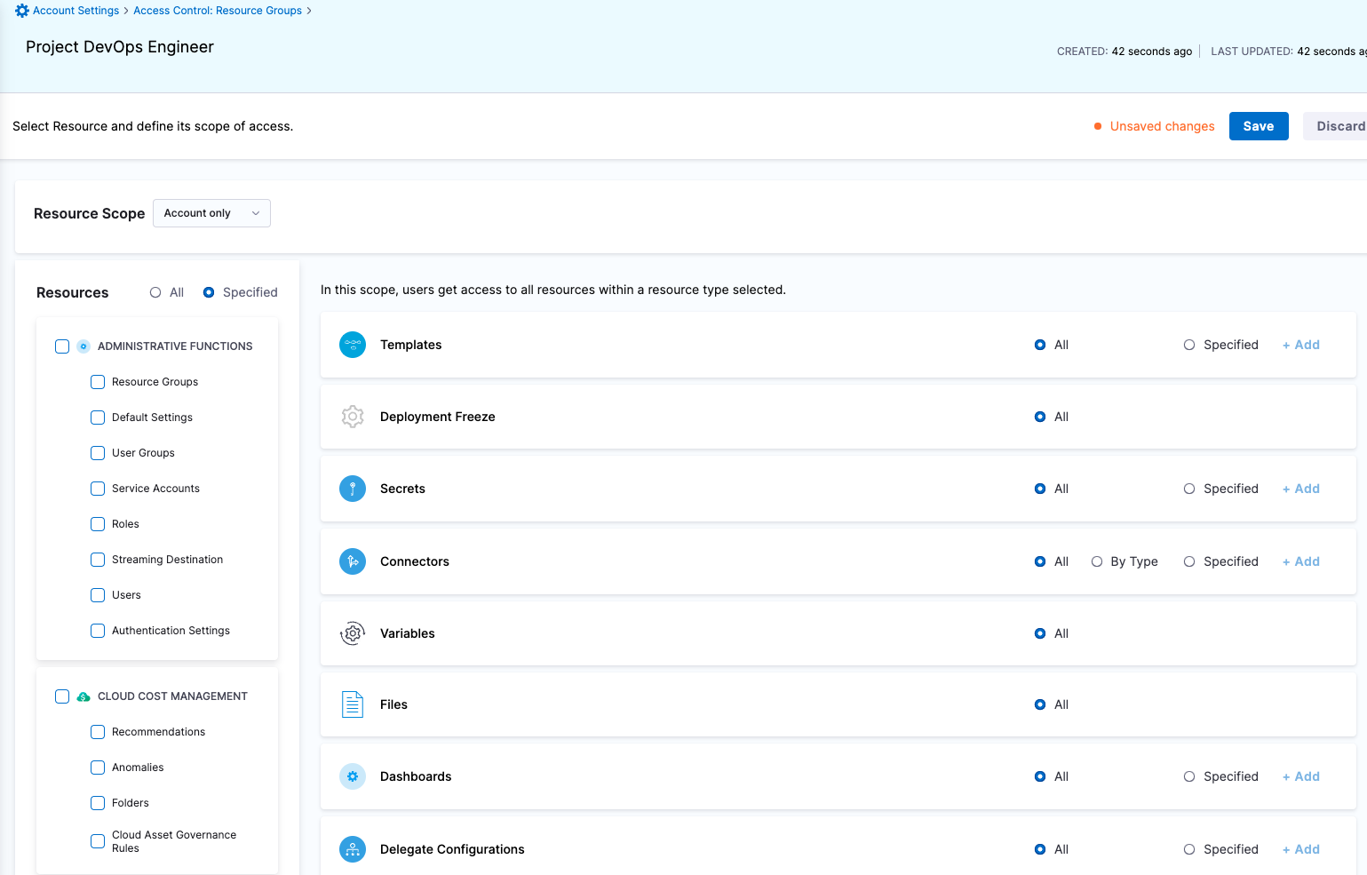Discard the pending changes
Screen dimensions: 1367x875
[x=1341, y=125]
